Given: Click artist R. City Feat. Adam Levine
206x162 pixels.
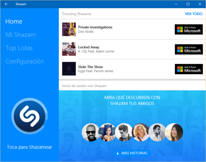Looking at the screenshot, I should pos(96,51).
